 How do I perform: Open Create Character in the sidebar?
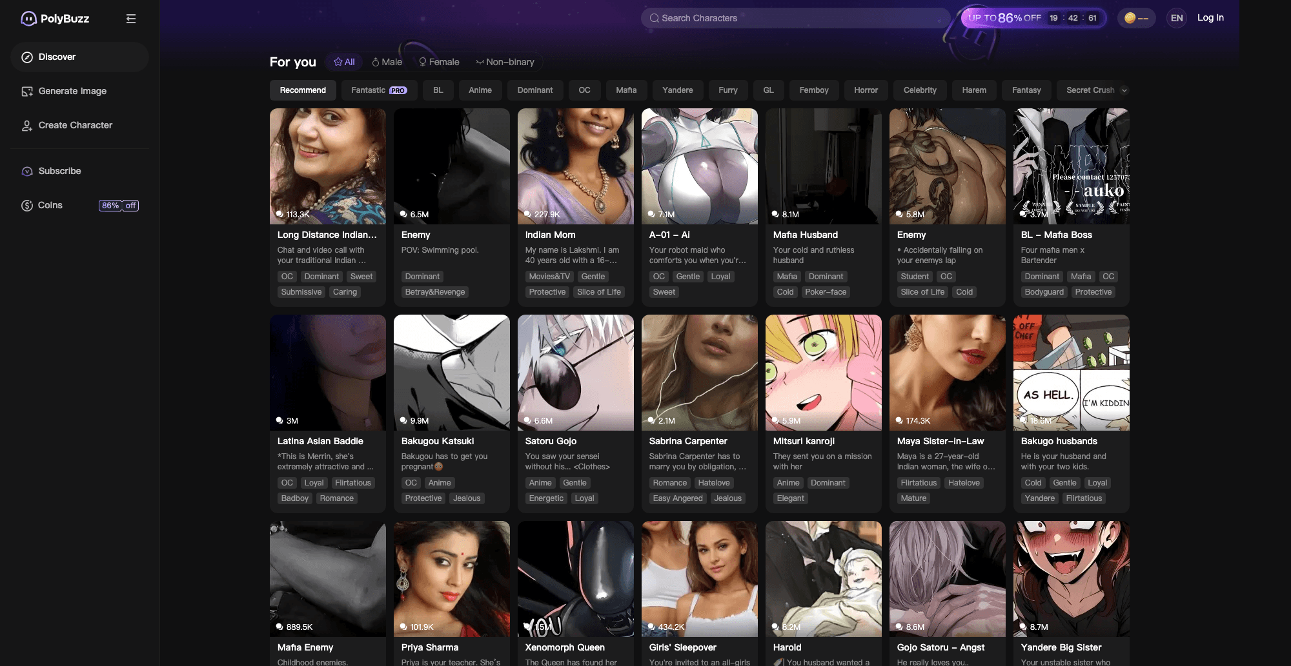tap(80, 126)
